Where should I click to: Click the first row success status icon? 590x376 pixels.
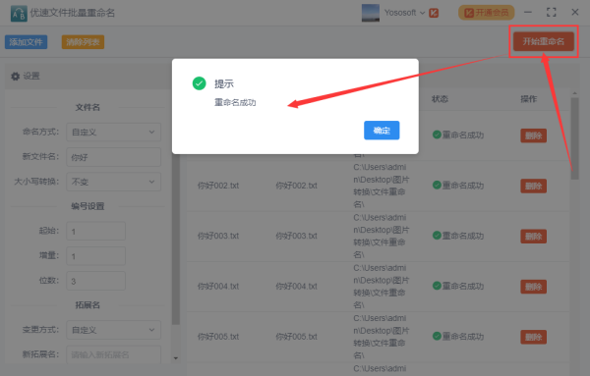(437, 134)
